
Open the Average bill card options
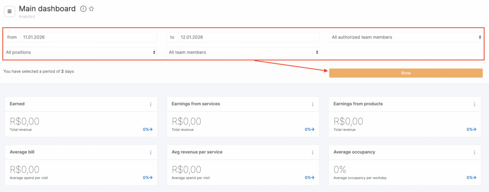pos(150,153)
